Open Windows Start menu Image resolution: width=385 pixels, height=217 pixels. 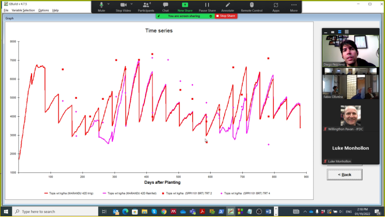pos(6,212)
